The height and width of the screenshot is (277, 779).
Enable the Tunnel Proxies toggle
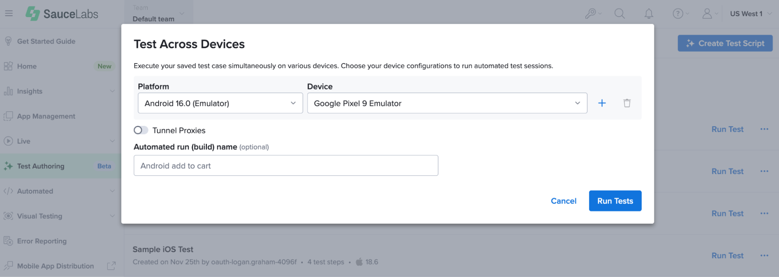coord(141,130)
